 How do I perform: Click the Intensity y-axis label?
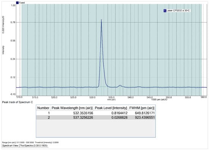(3, 50)
